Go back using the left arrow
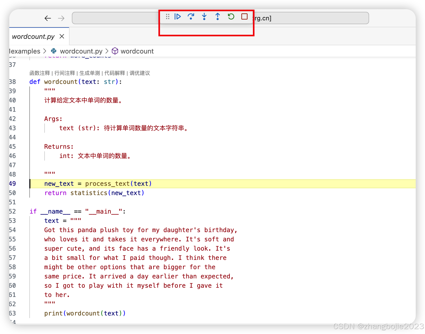Screen dimensions: 425x334 tap(48, 18)
